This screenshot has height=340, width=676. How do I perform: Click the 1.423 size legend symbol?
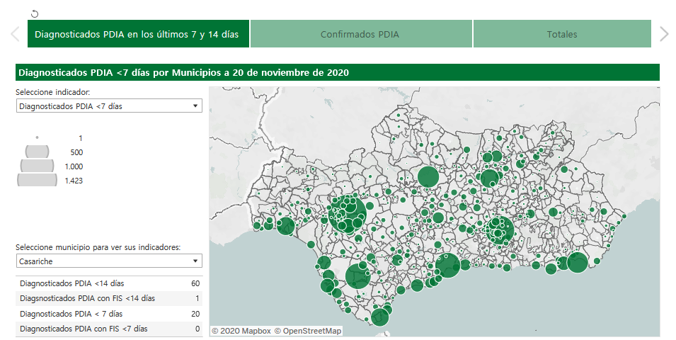[x=37, y=180]
